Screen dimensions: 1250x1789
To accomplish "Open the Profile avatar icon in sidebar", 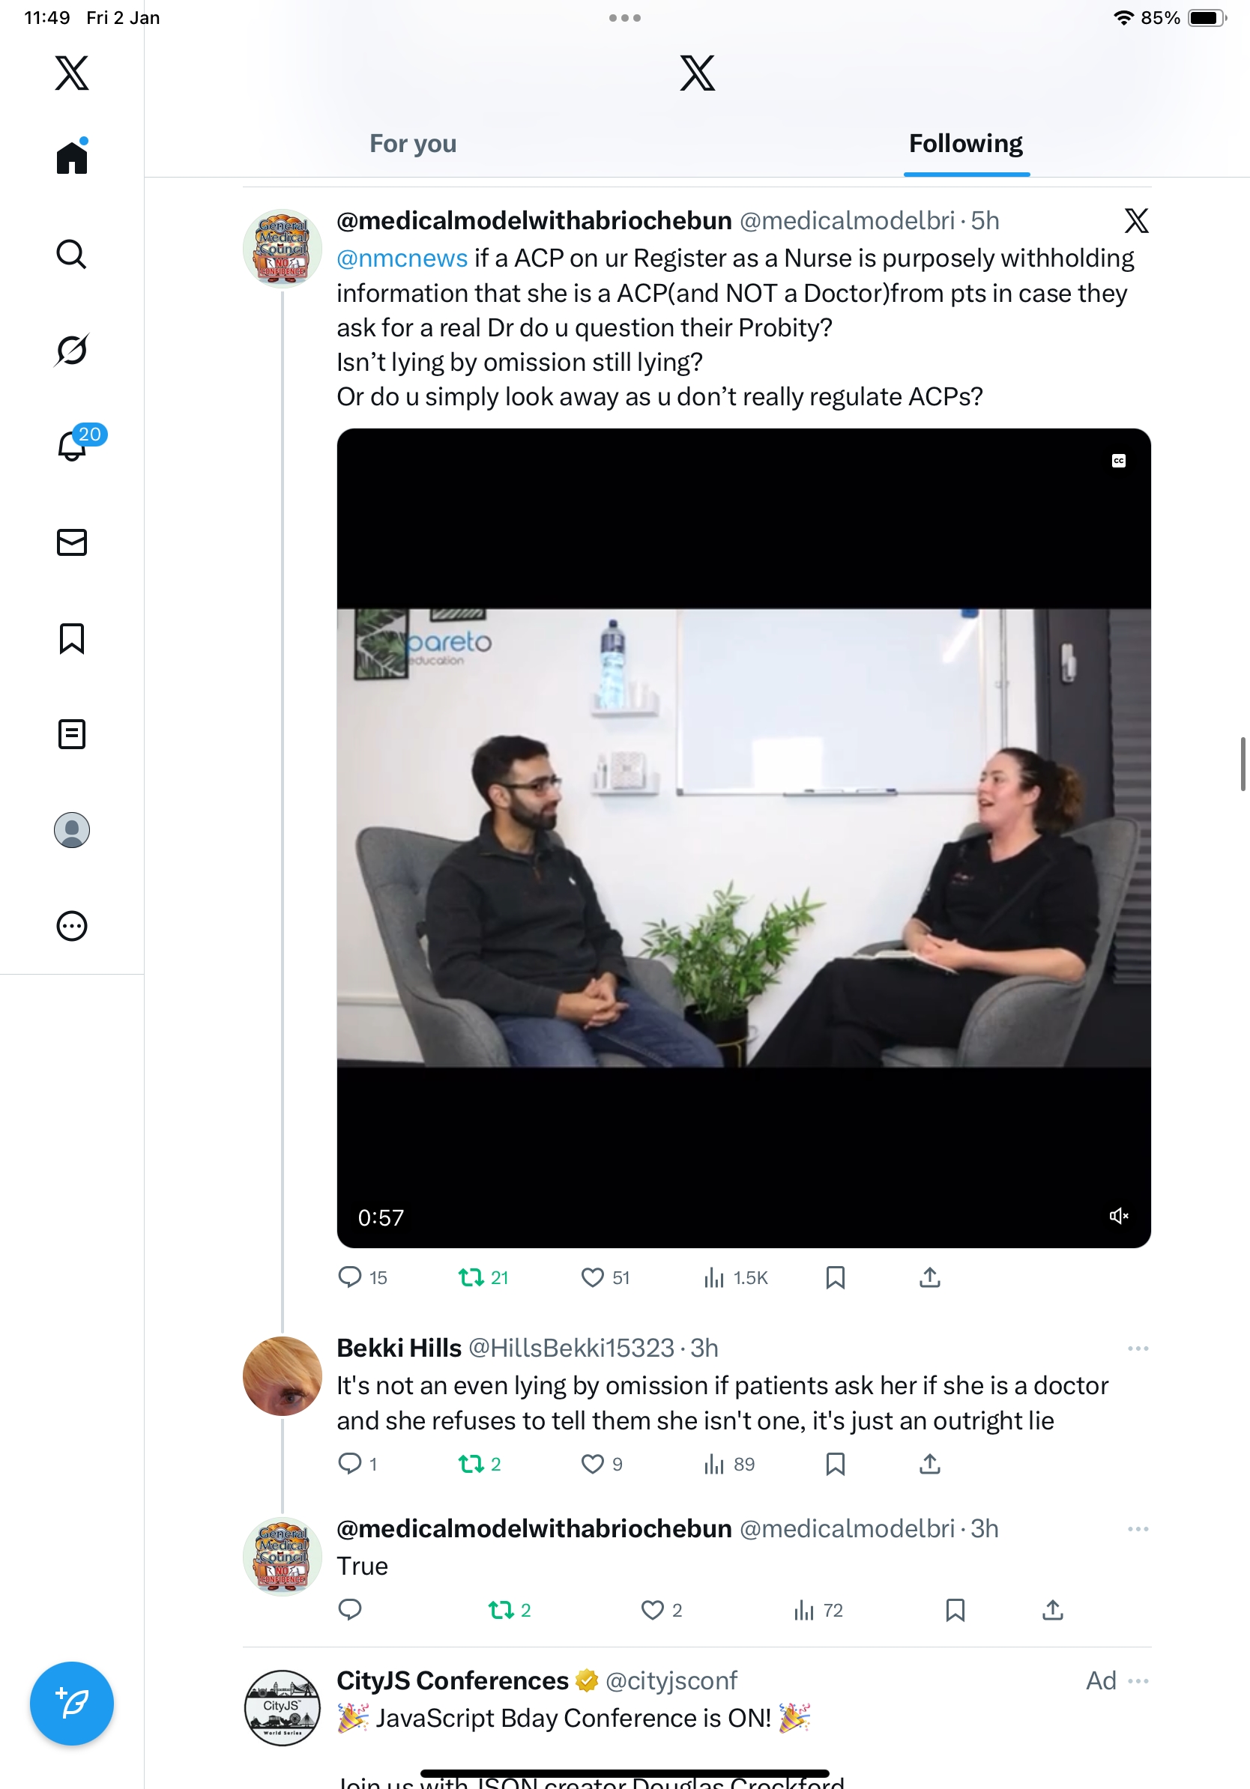I will click(72, 830).
